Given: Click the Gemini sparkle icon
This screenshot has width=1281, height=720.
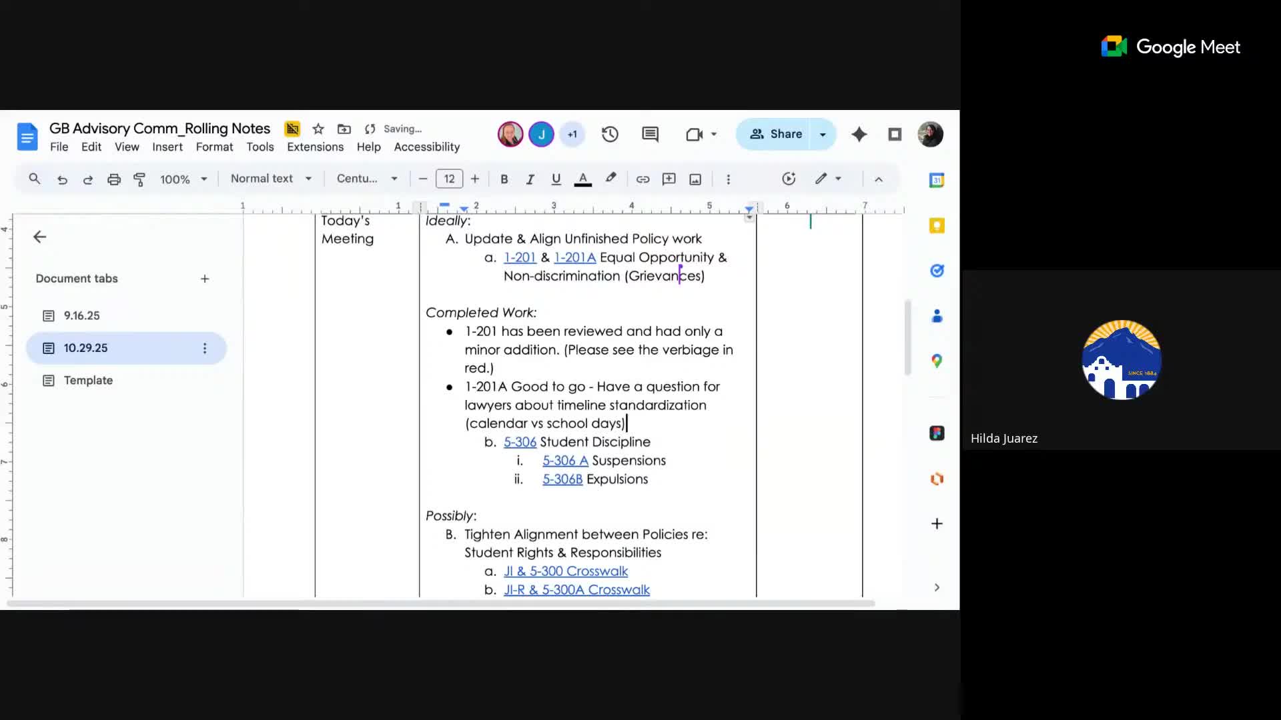Looking at the screenshot, I should 859,135.
